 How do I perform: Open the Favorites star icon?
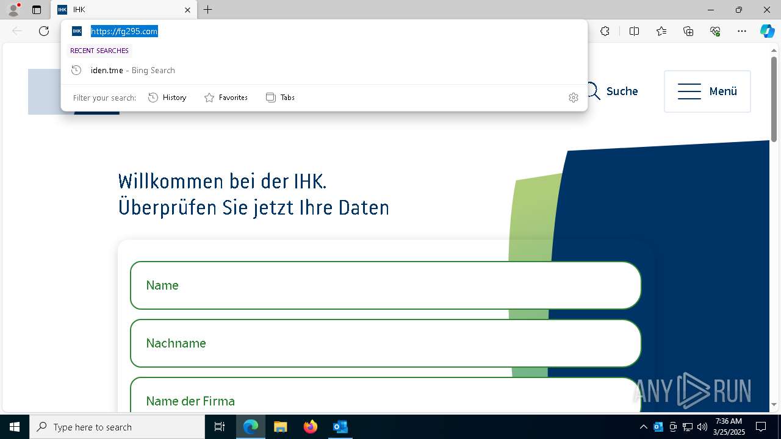point(661,31)
